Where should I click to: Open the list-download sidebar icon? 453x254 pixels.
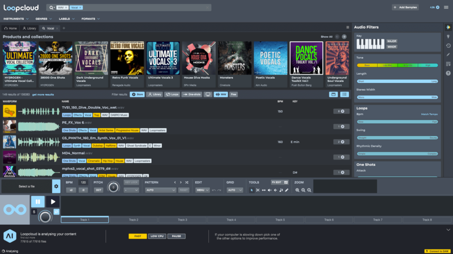pyautogui.click(x=448, y=64)
